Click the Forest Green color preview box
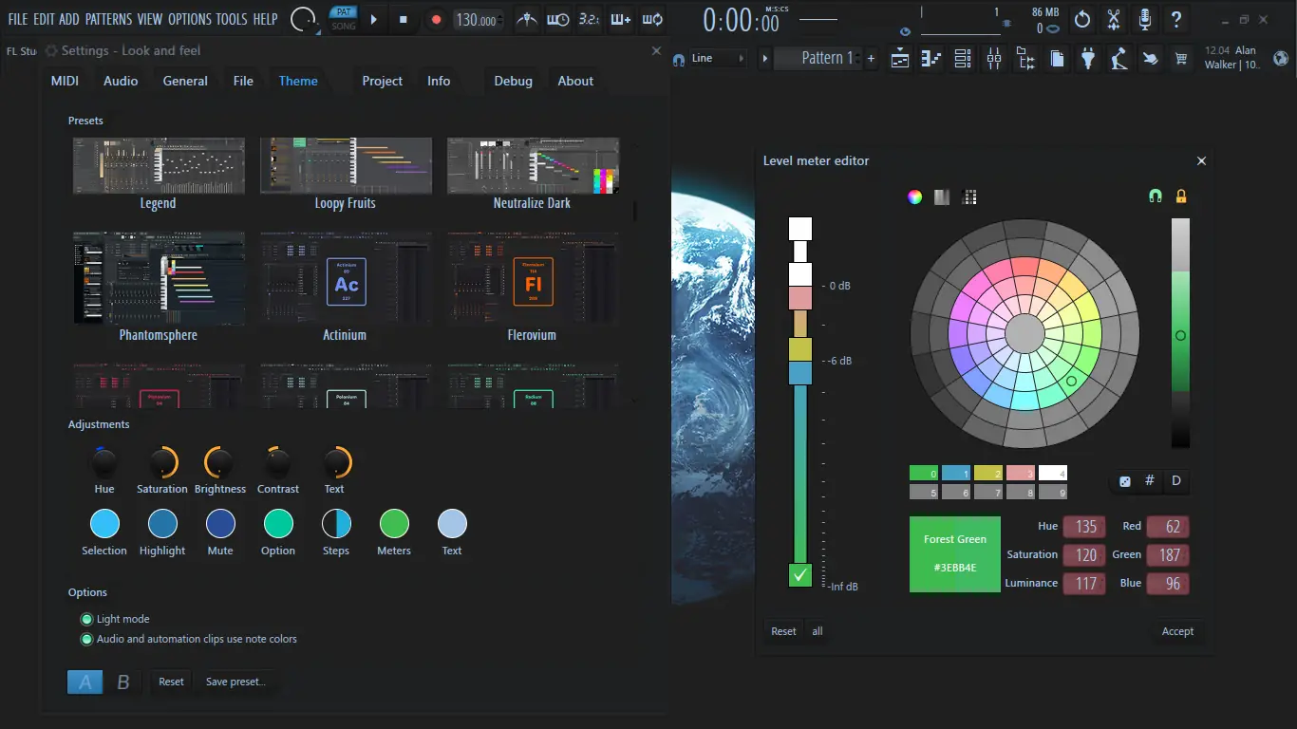1297x729 pixels. coord(955,554)
